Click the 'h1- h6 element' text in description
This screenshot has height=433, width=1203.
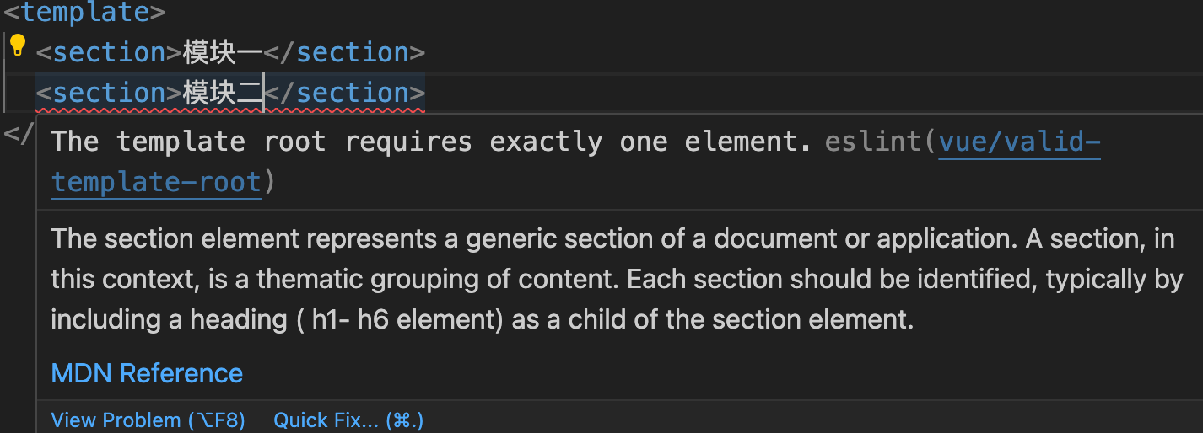coord(404,320)
